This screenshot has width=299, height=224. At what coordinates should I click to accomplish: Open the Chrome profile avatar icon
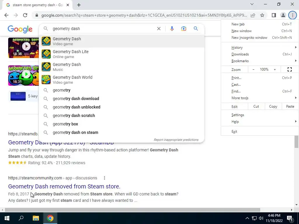[x=283, y=15]
